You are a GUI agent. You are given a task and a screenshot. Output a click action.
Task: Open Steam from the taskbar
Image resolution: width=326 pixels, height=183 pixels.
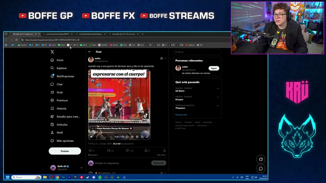pos(88,177)
